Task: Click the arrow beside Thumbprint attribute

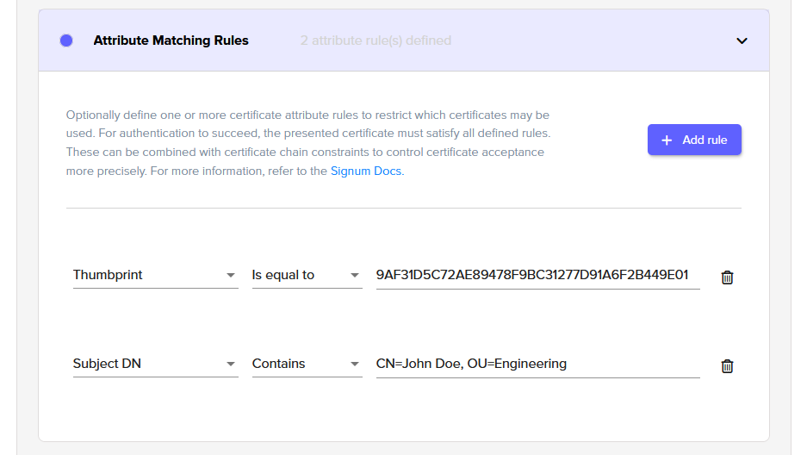Action: coord(231,276)
